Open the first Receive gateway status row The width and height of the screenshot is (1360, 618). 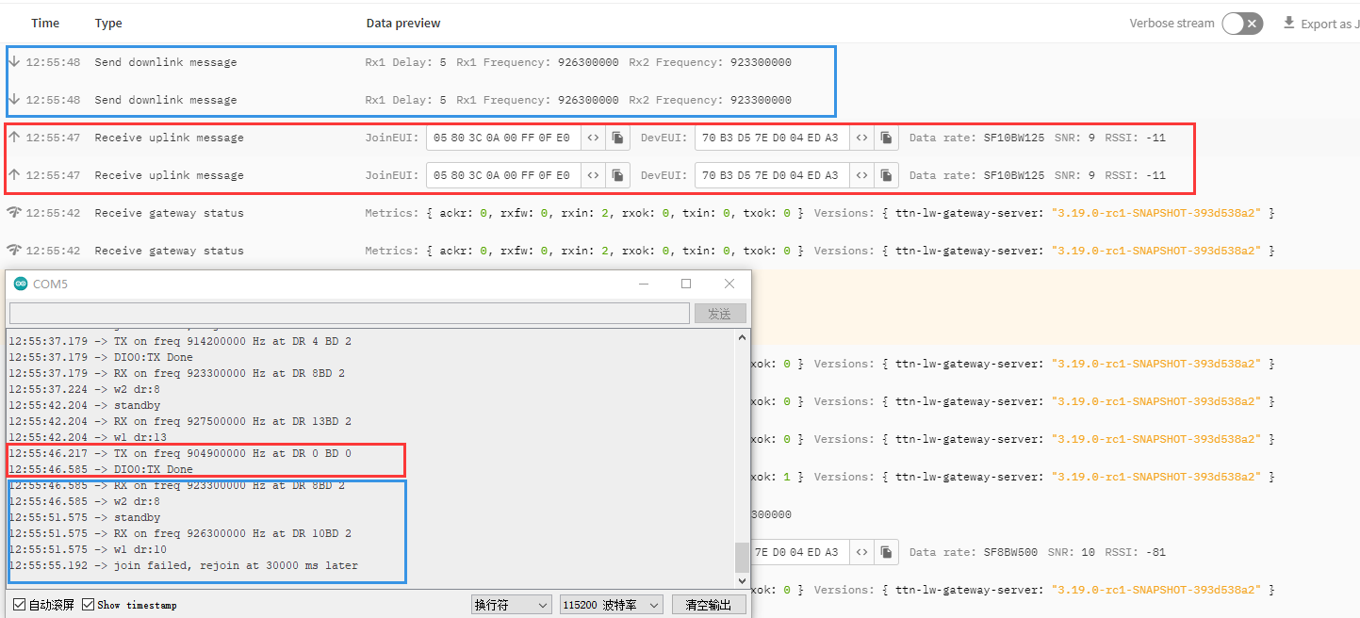click(x=169, y=213)
